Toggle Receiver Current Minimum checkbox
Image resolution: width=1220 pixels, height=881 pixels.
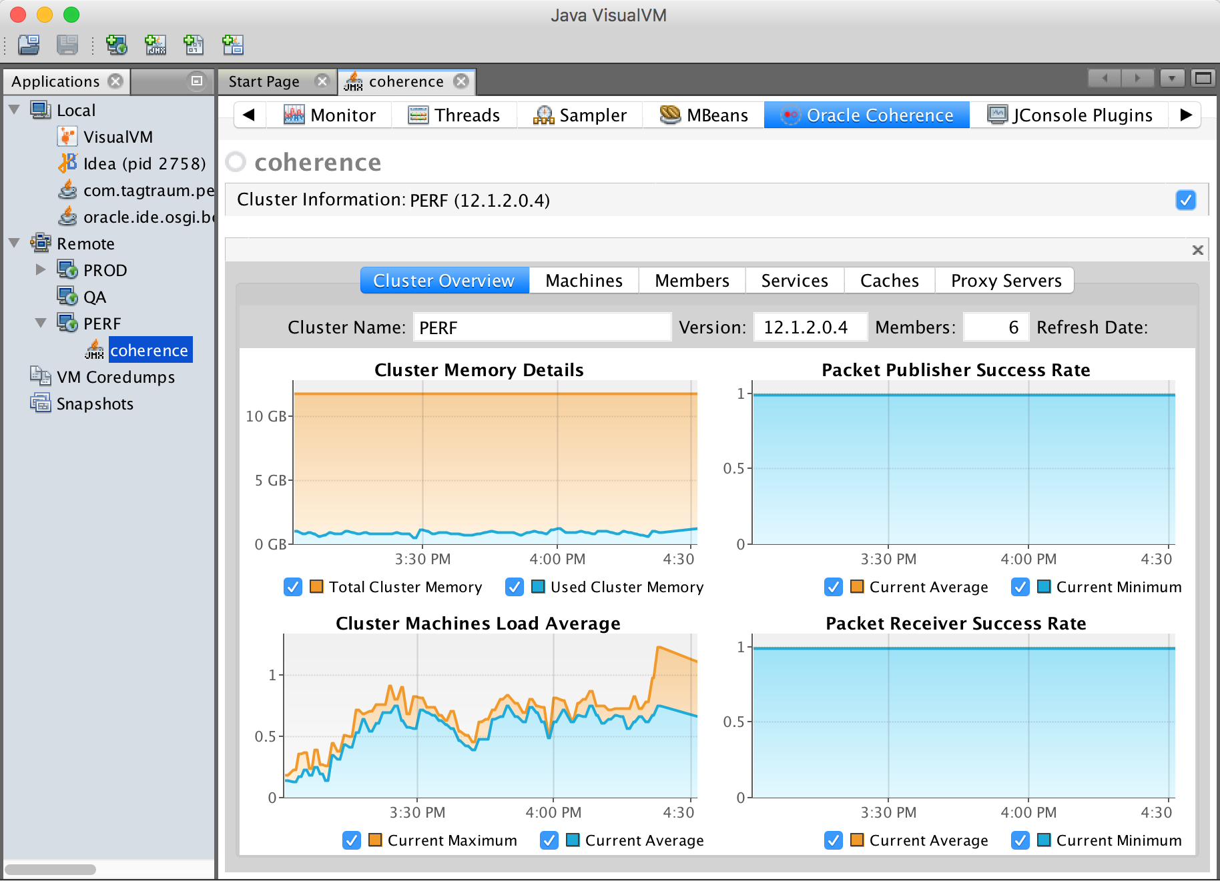click(x=1020, y=840)
